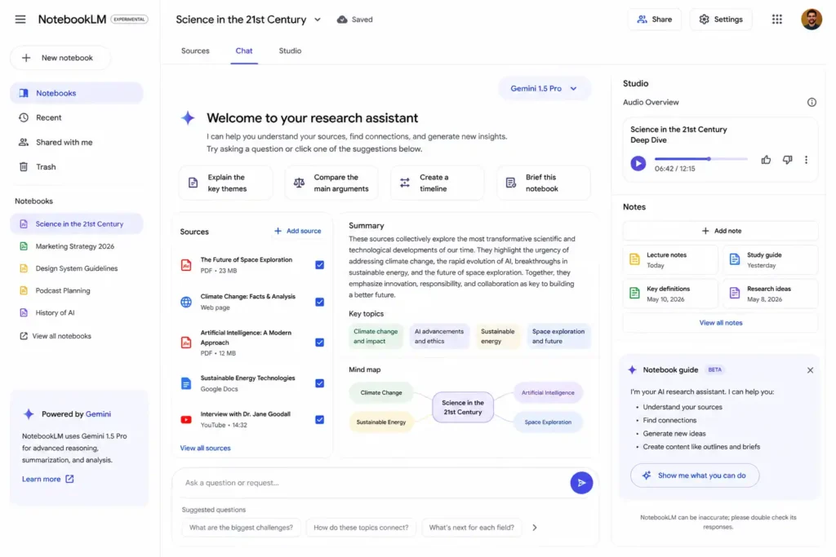Follow the Learn more link
Screen dimensions: 836x557
point(47,480)
